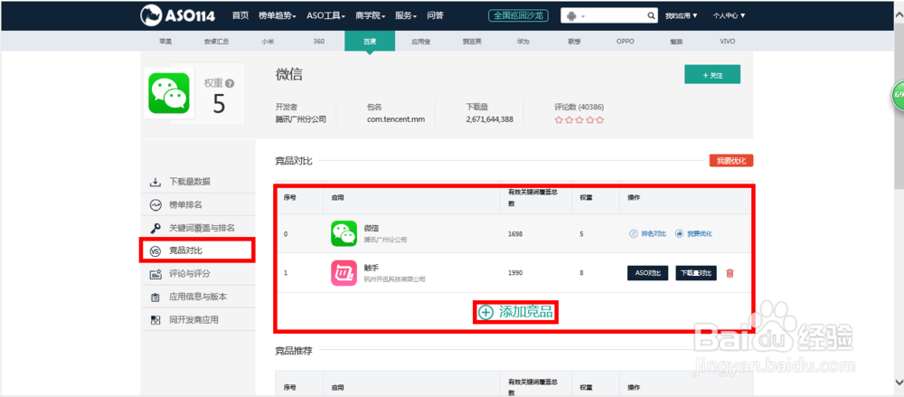This screenshot has width=904, height=397.
Task: Click the 评论数 star rating
Action: click(x=579, y=120)
